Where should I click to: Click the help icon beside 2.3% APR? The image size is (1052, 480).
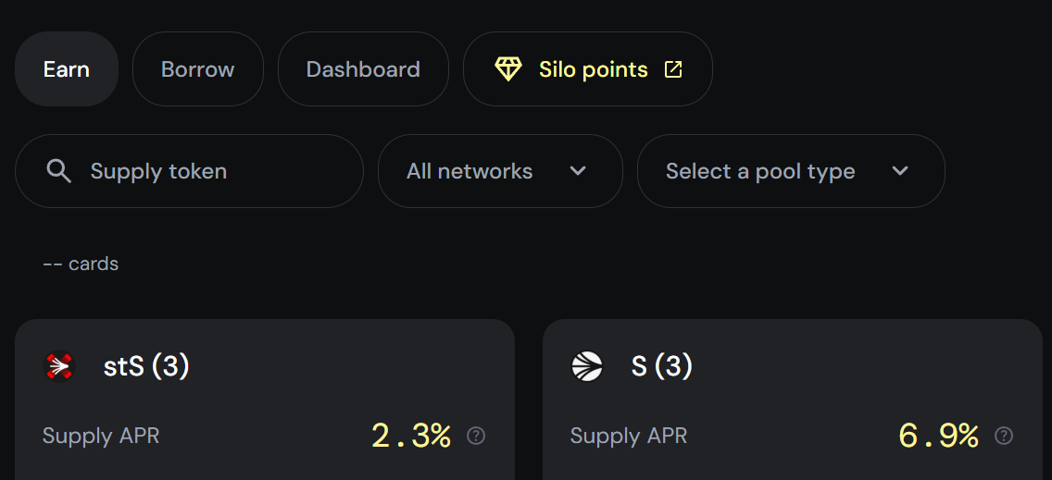pos(476,436)
